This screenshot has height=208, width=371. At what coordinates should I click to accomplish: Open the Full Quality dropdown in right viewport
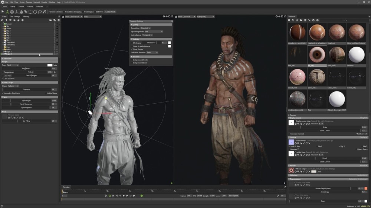pos(206,17)
